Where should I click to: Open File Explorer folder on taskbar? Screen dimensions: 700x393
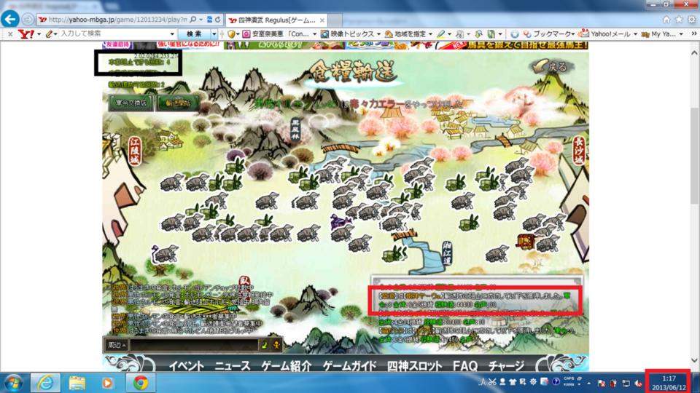tap(77, 383)
